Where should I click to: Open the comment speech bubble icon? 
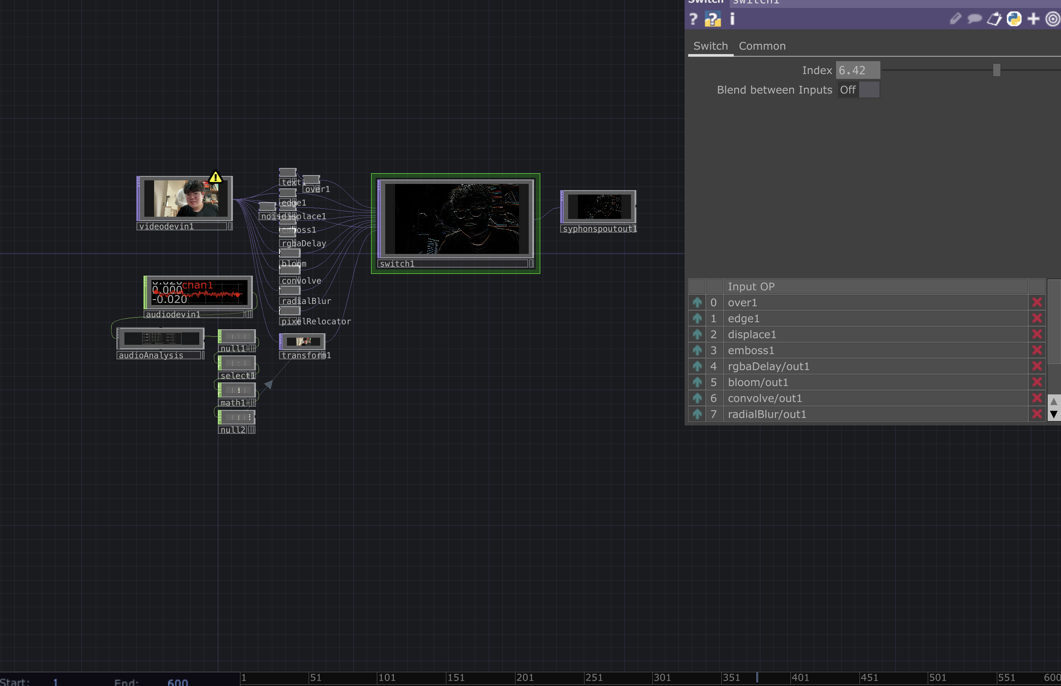[974, 19]
